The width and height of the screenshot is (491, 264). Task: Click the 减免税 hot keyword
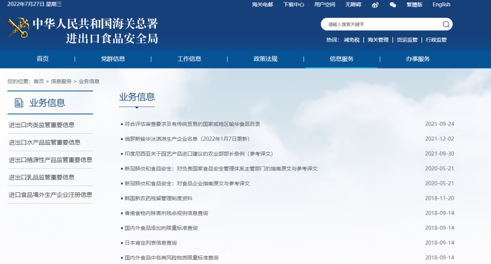(351, 40)
